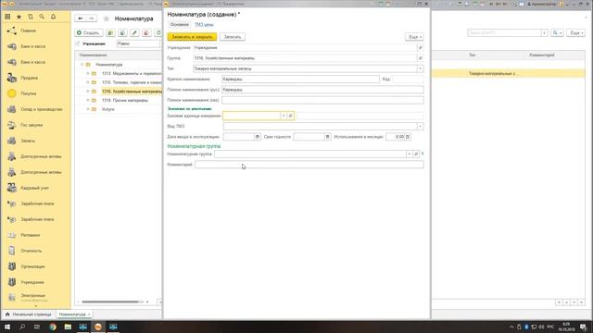593x333 pixels.
Task: Click the search button beside Поиск field
Action: (557, 33)
